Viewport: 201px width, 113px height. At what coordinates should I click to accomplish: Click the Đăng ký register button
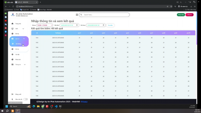pyautogui.click(x=189, y=15)
